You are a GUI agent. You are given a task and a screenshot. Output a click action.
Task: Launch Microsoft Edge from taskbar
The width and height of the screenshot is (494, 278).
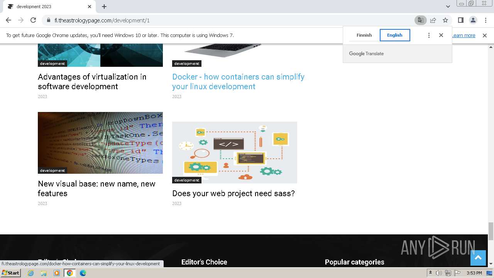83,273
